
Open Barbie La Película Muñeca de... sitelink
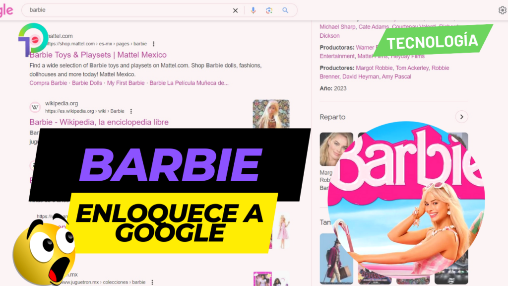(189, 83)
